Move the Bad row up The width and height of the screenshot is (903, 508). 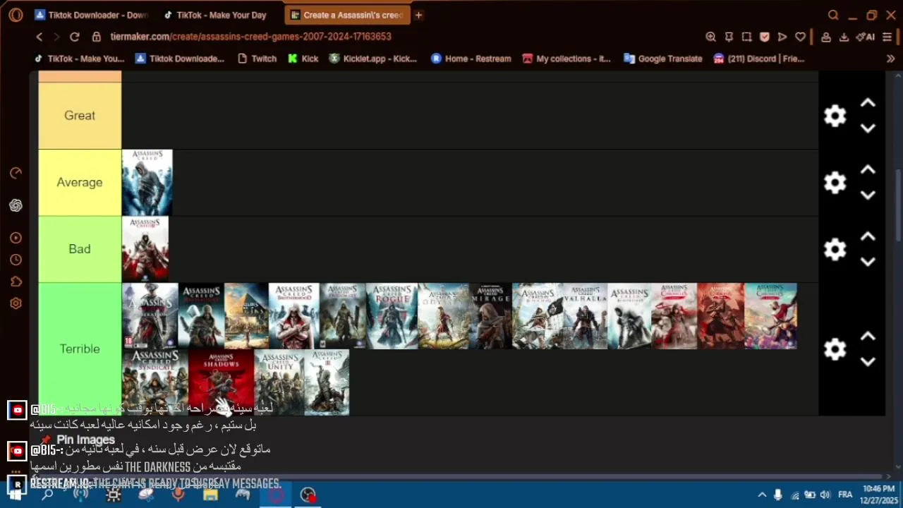point(868,236)
